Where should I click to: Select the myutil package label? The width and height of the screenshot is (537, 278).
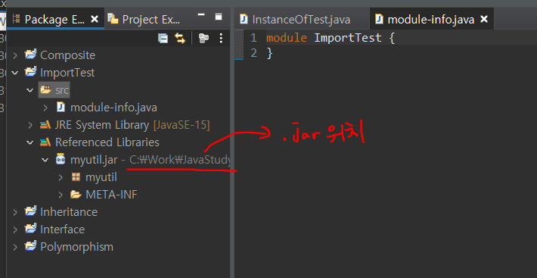(101, 177)
